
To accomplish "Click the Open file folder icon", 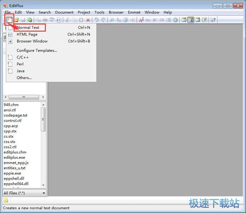I will point(16,20).
